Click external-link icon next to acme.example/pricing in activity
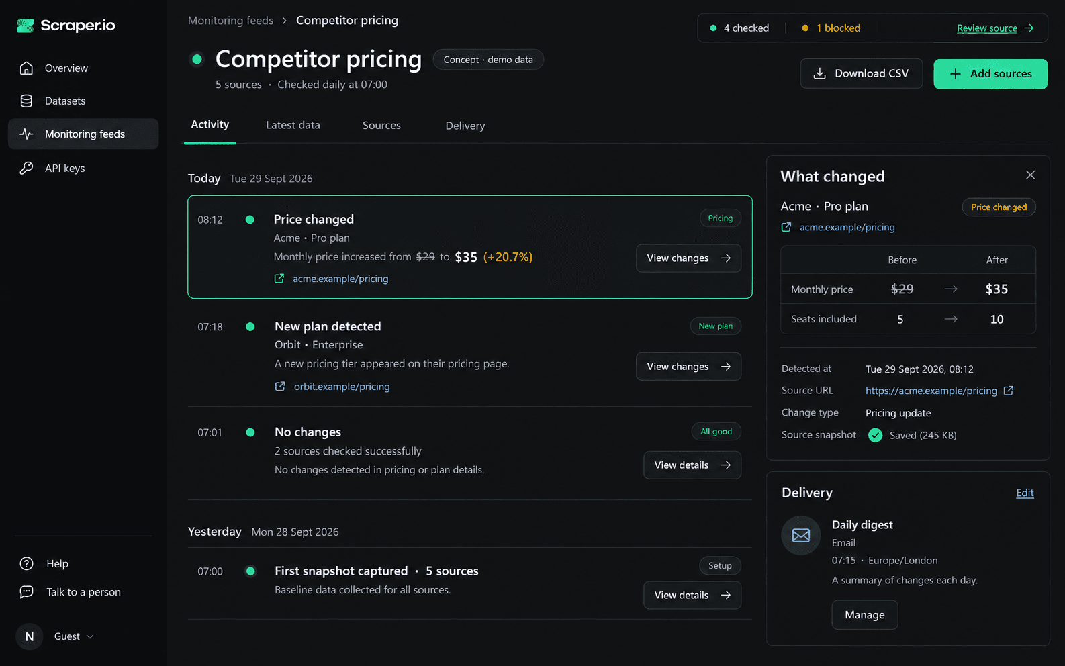This screenshot has width=1065, height=666. pos(279,279)
